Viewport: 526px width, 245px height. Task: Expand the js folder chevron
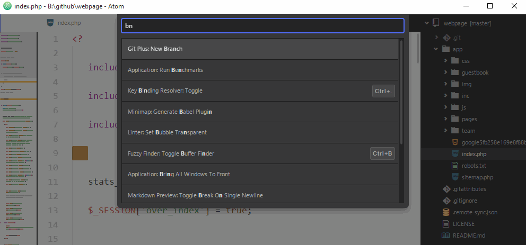click(x=445, y=107)
